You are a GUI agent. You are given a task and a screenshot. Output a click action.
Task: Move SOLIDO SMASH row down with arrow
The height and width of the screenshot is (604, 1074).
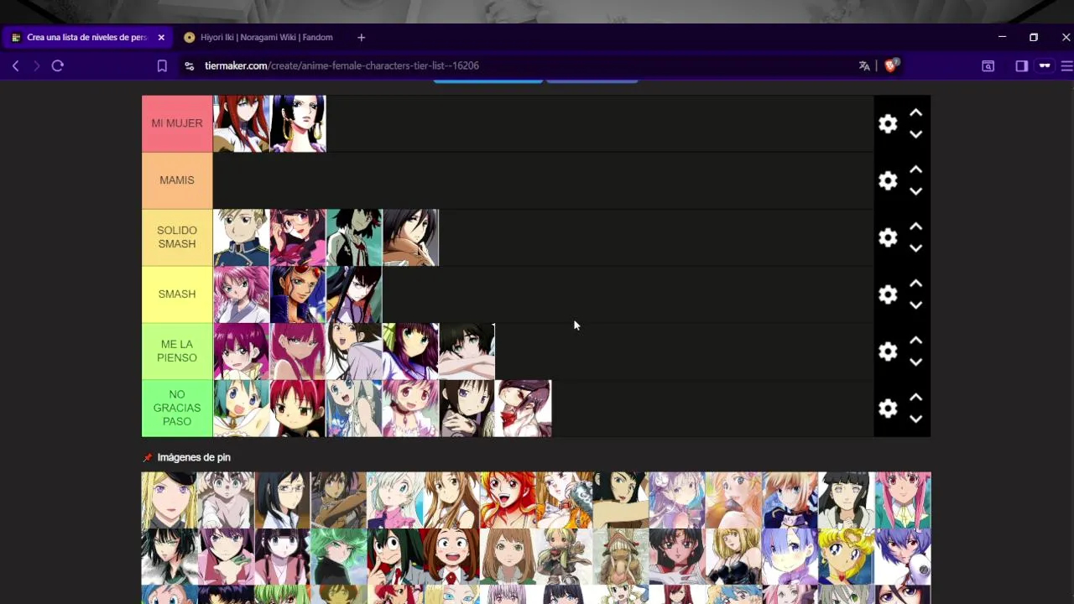click(x=916, y=248)
